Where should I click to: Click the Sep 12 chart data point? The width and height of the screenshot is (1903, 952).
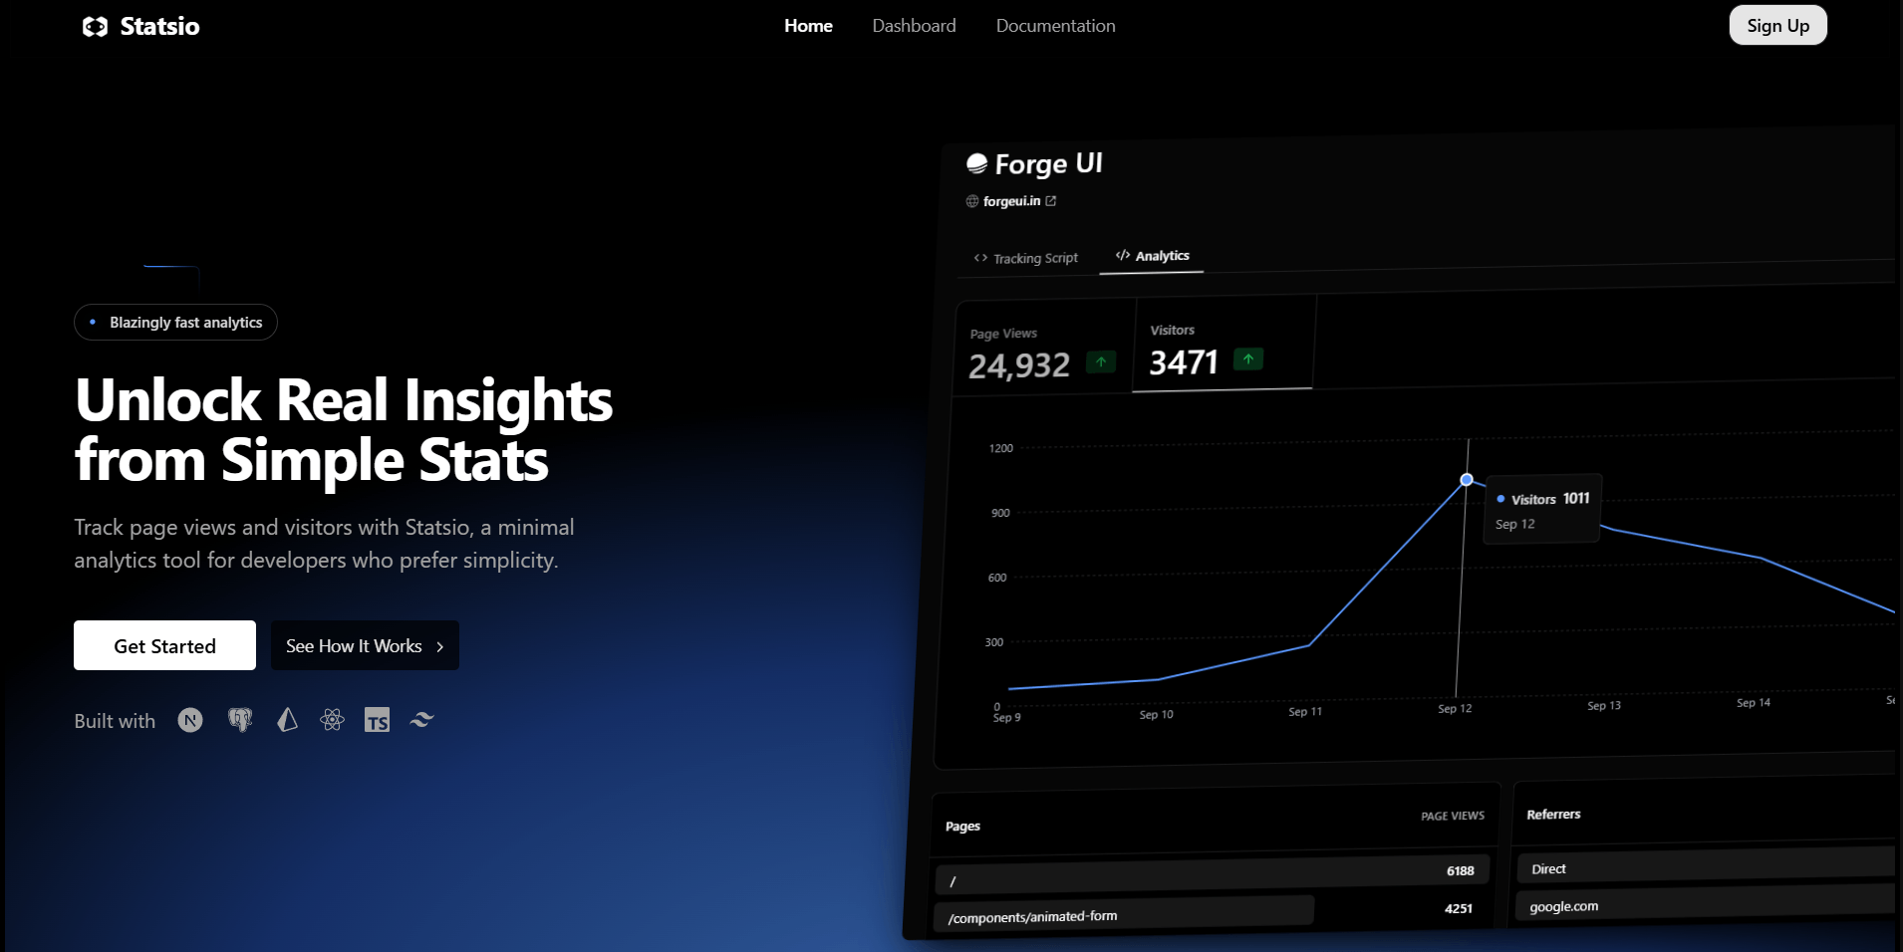(1467, 480)
